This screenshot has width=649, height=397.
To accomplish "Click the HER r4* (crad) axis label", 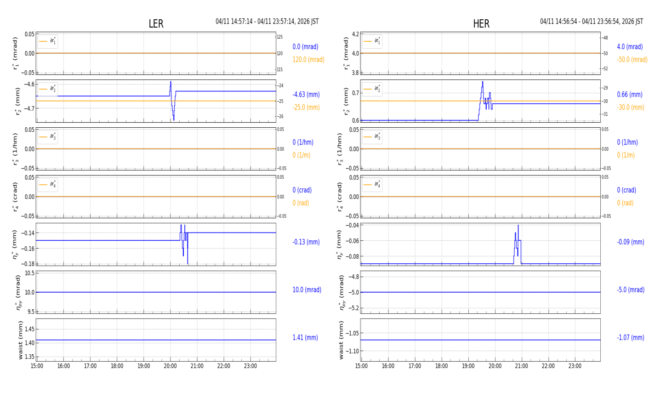I will [341, 197].
